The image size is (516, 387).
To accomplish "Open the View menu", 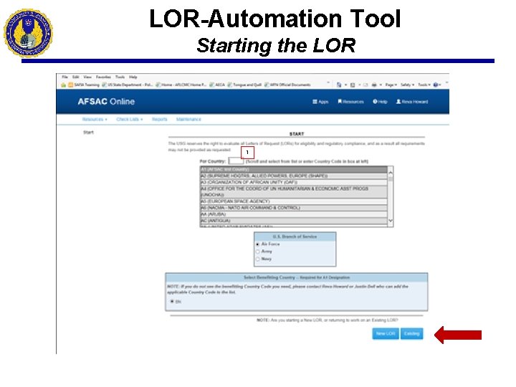I will (87, 77).
